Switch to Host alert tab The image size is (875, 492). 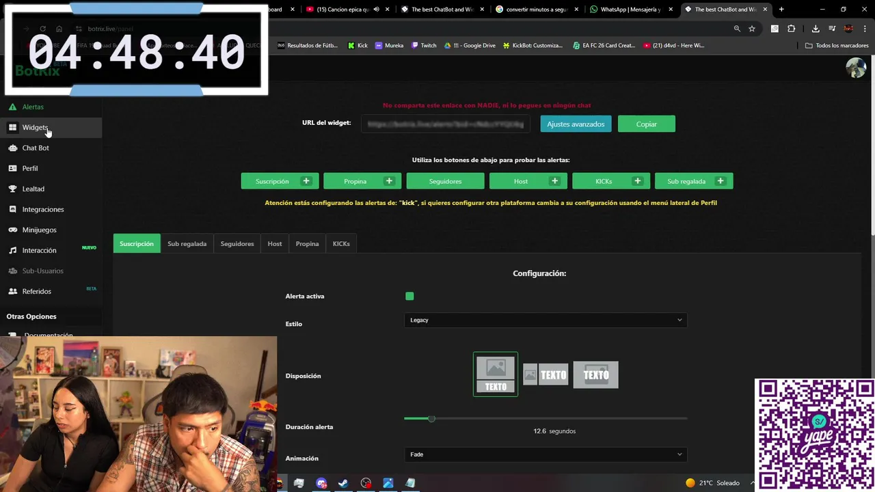(x=275, y=244)
